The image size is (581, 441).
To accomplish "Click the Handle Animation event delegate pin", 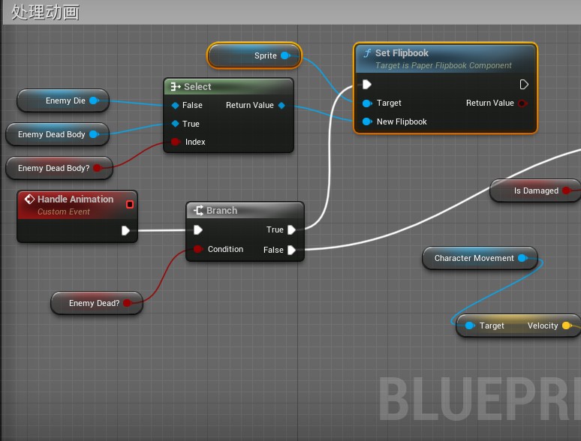I will (x=130, y=204).
